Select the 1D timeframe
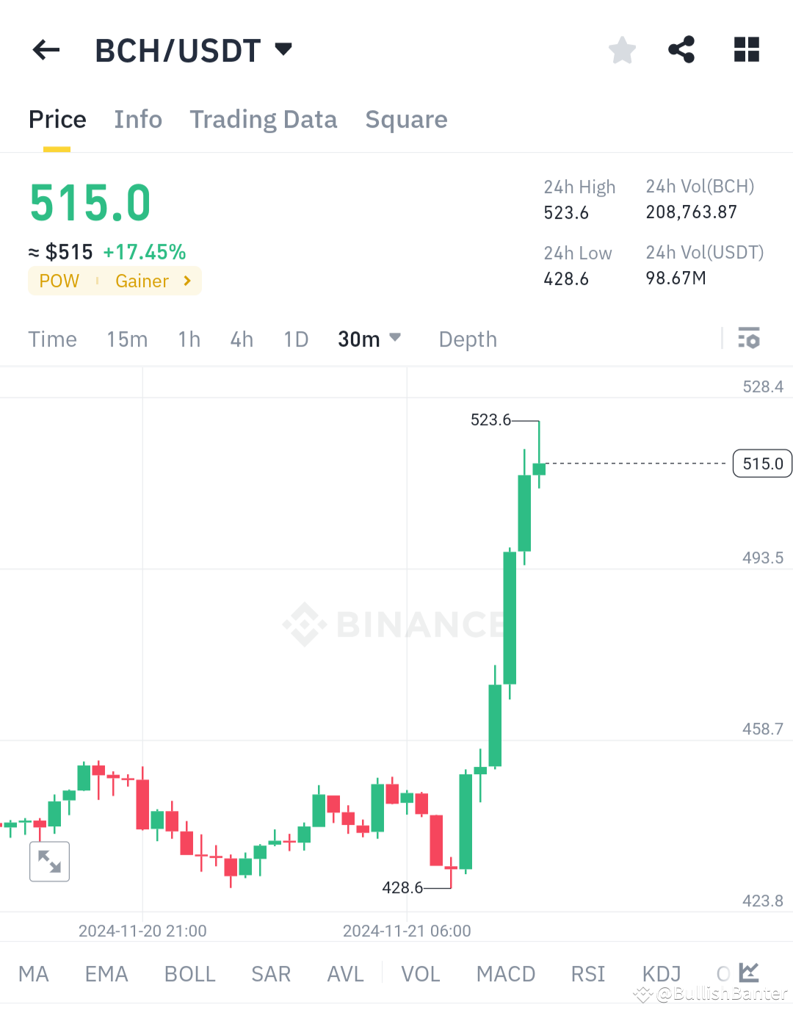This screenshot has height=1010, width=793. point(296,339)
